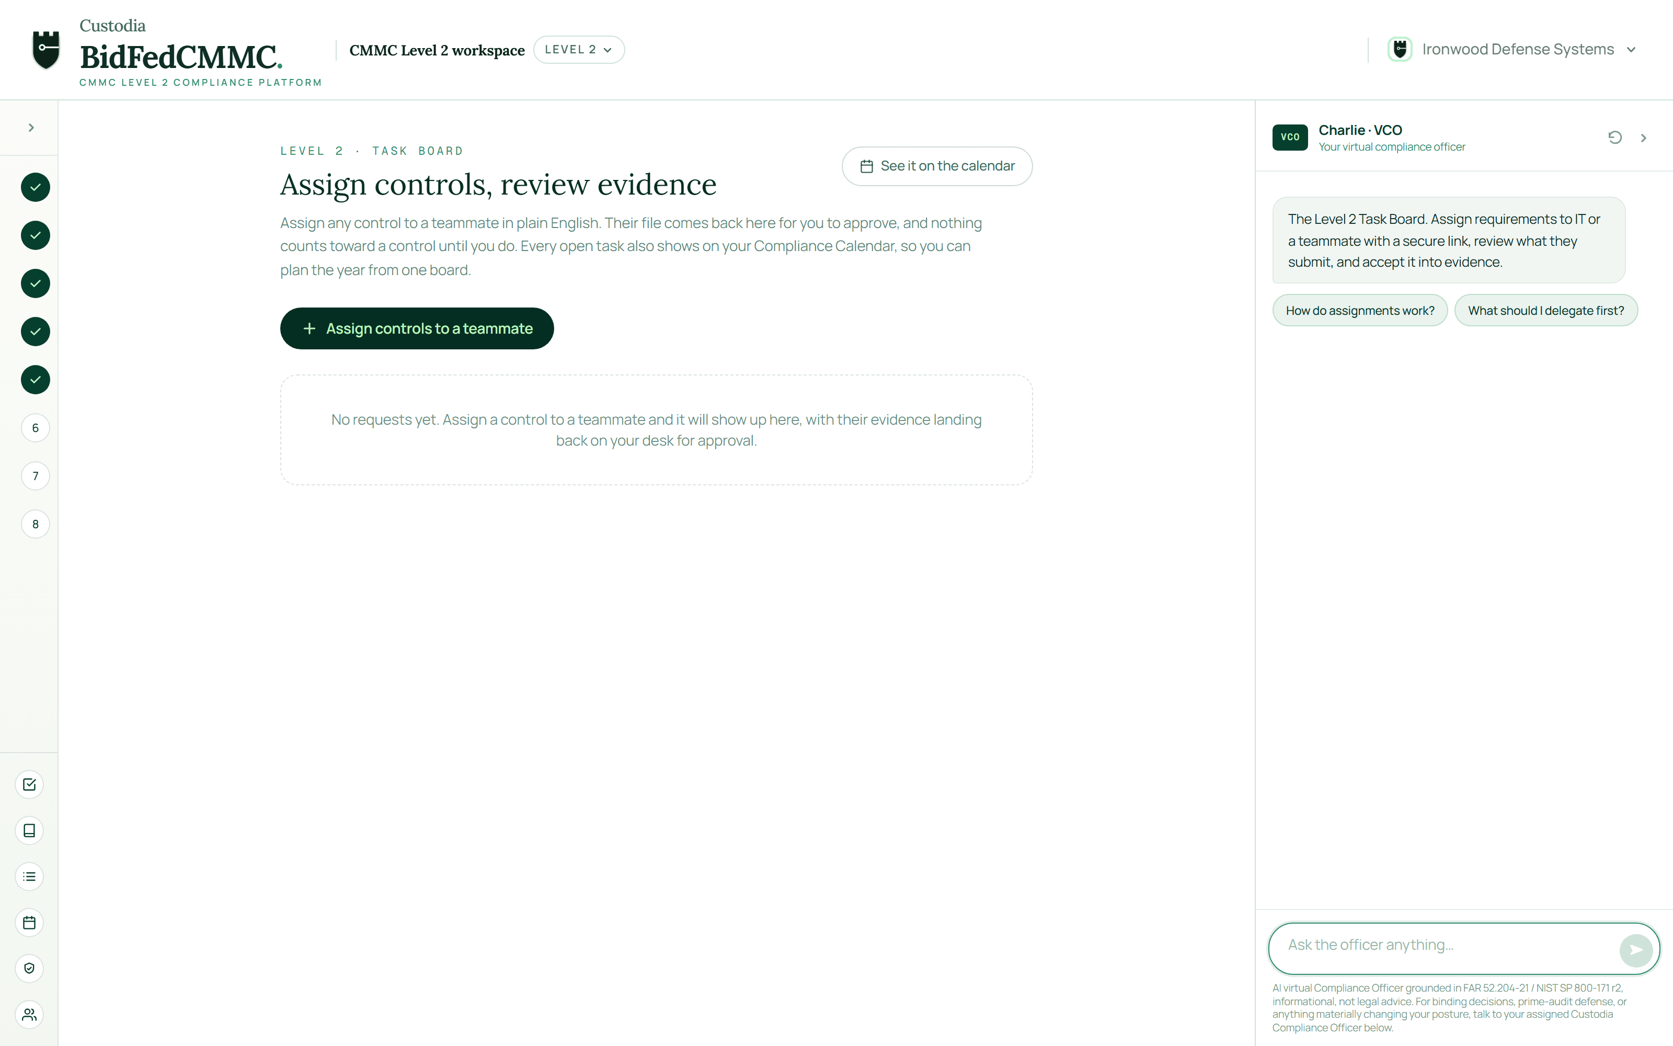Collapse the Charlie VCO chat panel
Screen dimensions: 1673x1046
pos(1644,138)
